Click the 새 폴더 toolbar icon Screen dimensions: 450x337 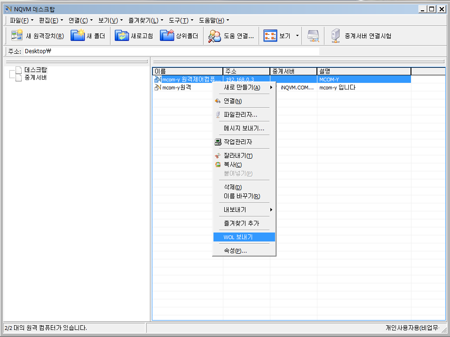(78, 36)
